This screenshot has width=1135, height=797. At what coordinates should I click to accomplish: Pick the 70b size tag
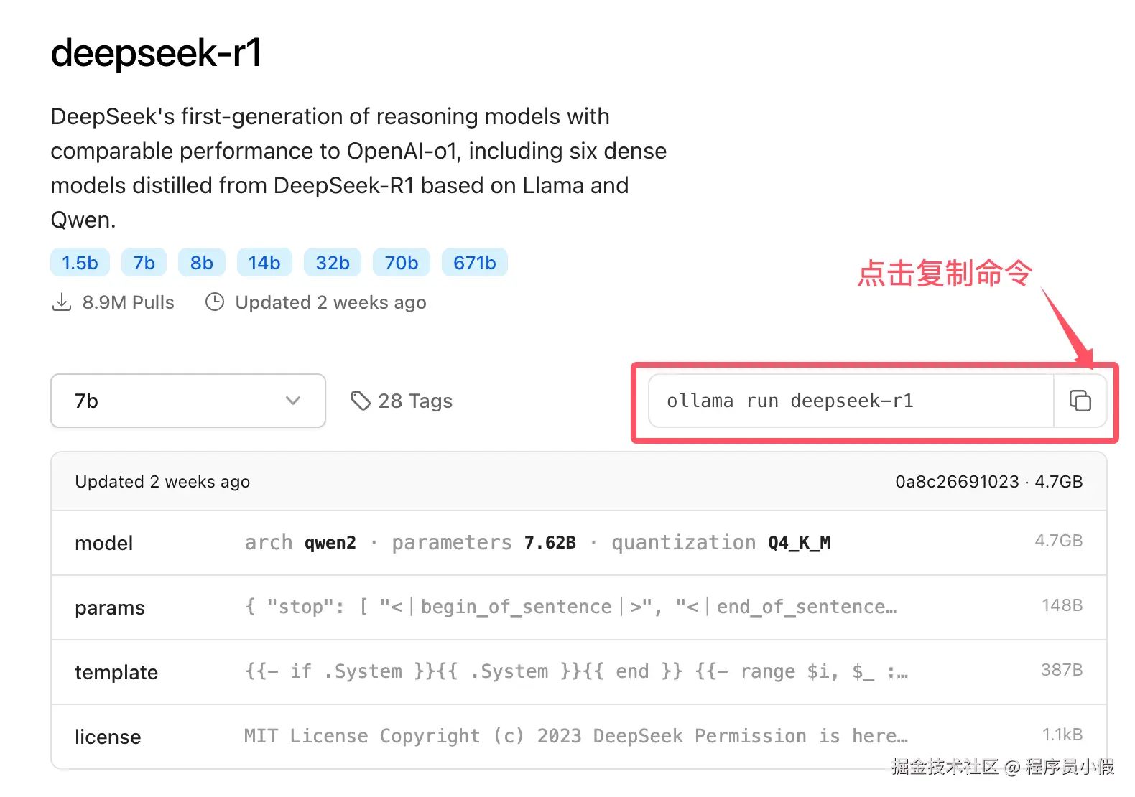click(x=401, y=263)
